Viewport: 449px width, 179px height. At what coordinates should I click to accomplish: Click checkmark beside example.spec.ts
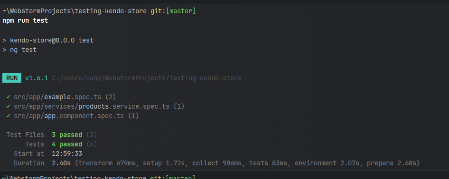[8, 97]
